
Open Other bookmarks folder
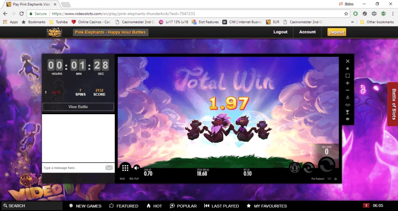[x=377, y=22]
